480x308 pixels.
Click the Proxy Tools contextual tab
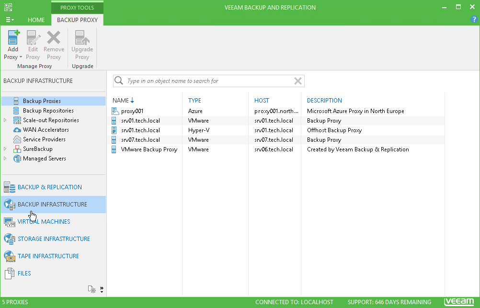[77, 8]
